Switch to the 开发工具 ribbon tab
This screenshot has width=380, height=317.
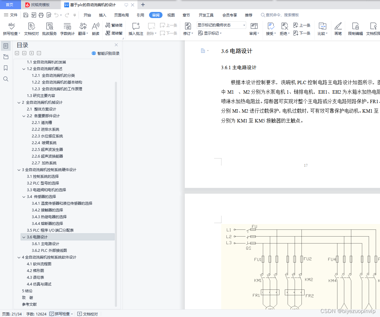click(206, 15)
